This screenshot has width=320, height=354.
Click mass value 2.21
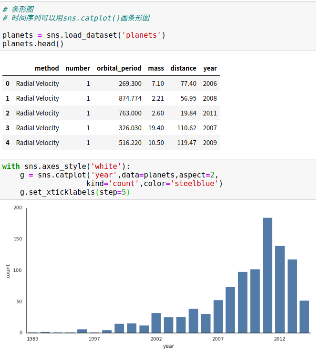click(158, 98)
